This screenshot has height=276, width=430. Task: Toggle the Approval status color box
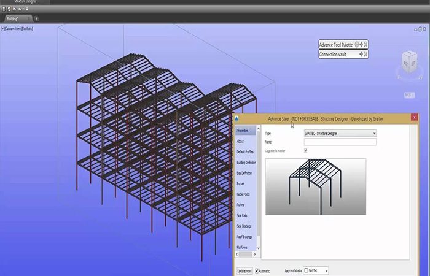(x=306, y=270)
